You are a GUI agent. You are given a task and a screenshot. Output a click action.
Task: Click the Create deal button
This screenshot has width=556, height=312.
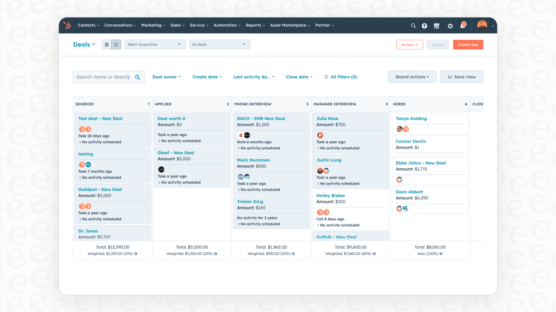[468, 44]
